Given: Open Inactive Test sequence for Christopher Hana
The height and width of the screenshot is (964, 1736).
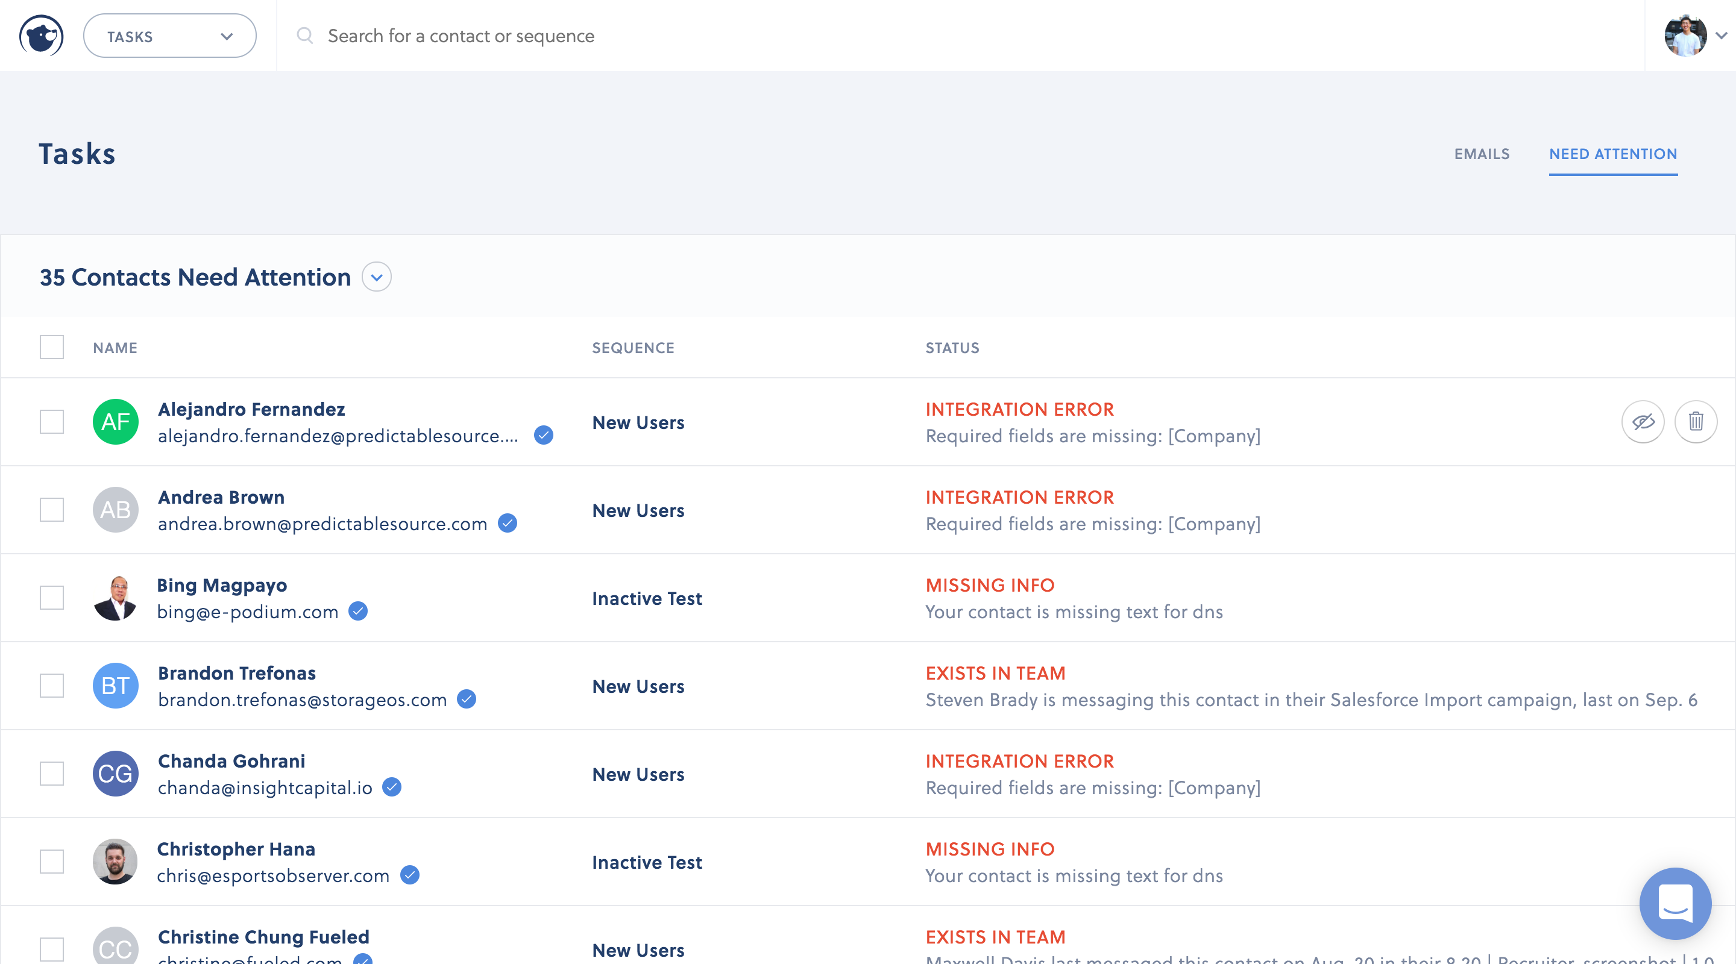Looking at the screenshot, I should click(646, 862).
